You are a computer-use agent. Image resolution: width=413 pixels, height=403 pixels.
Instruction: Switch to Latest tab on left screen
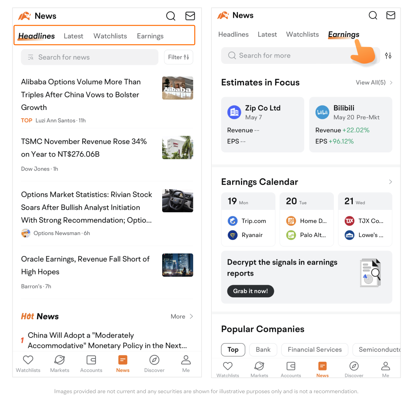click(73, 36)
